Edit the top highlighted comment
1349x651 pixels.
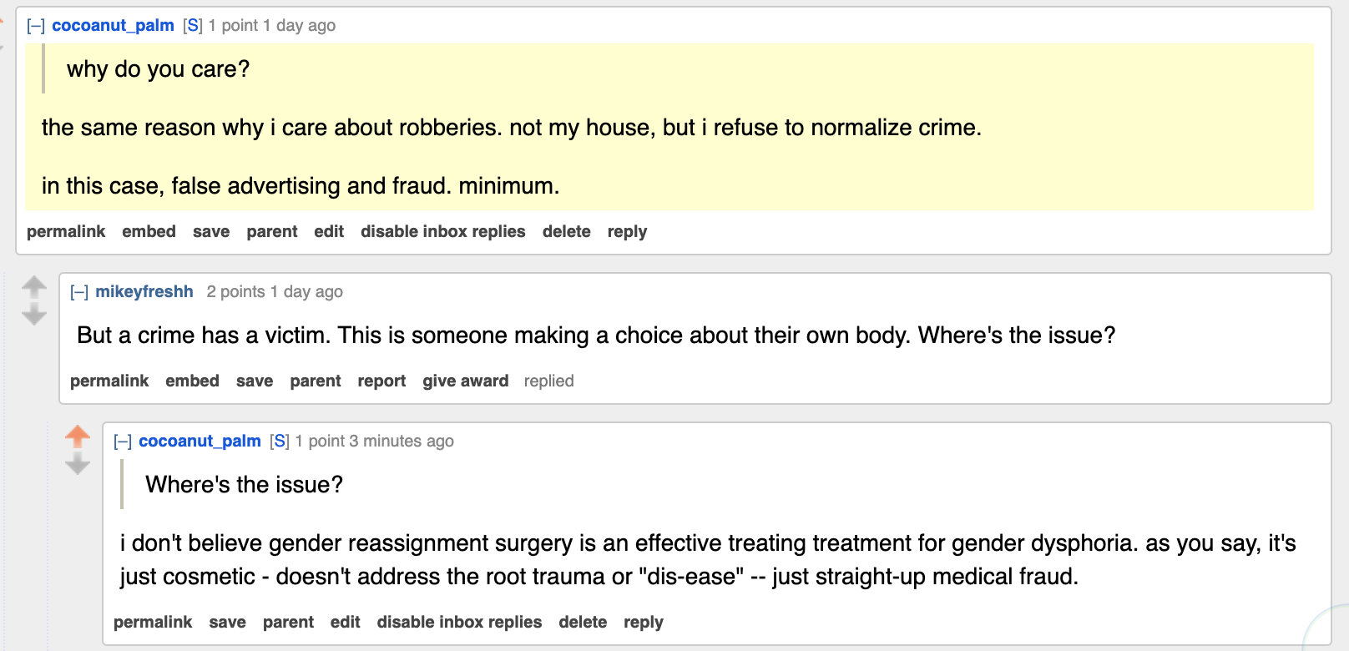[329, 231]
